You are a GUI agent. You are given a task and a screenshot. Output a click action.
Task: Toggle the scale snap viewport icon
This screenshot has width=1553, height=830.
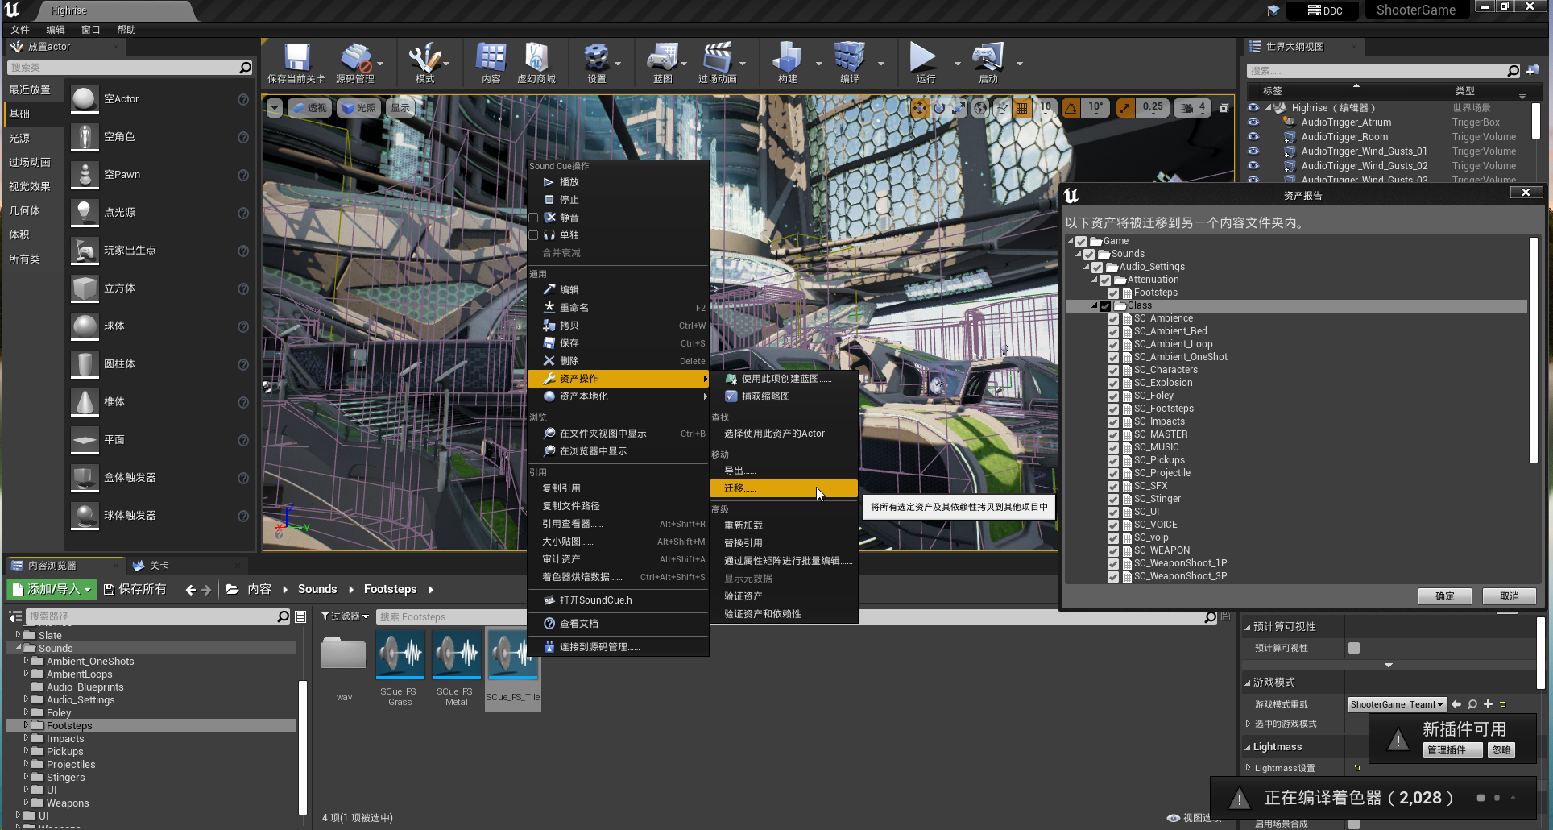pos(1125,107)
